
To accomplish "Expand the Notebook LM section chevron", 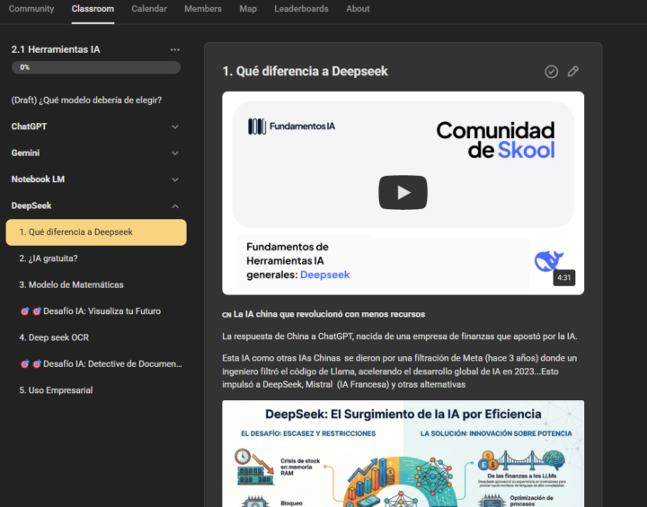I will tap(175, 179).
